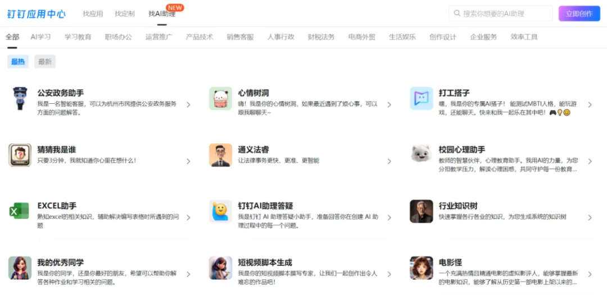Click the 钉钉应用中心 logo link
Viewport: 607px width, 295px height.
[37, 14]
